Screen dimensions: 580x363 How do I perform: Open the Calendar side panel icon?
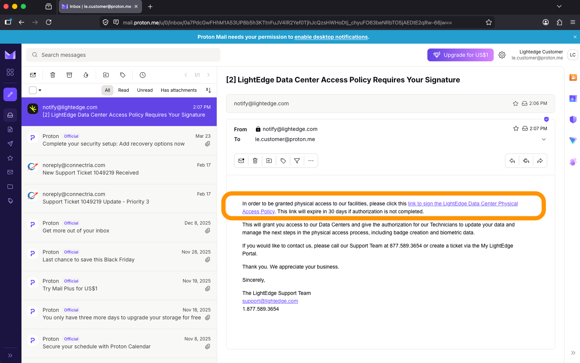[573, 99]
